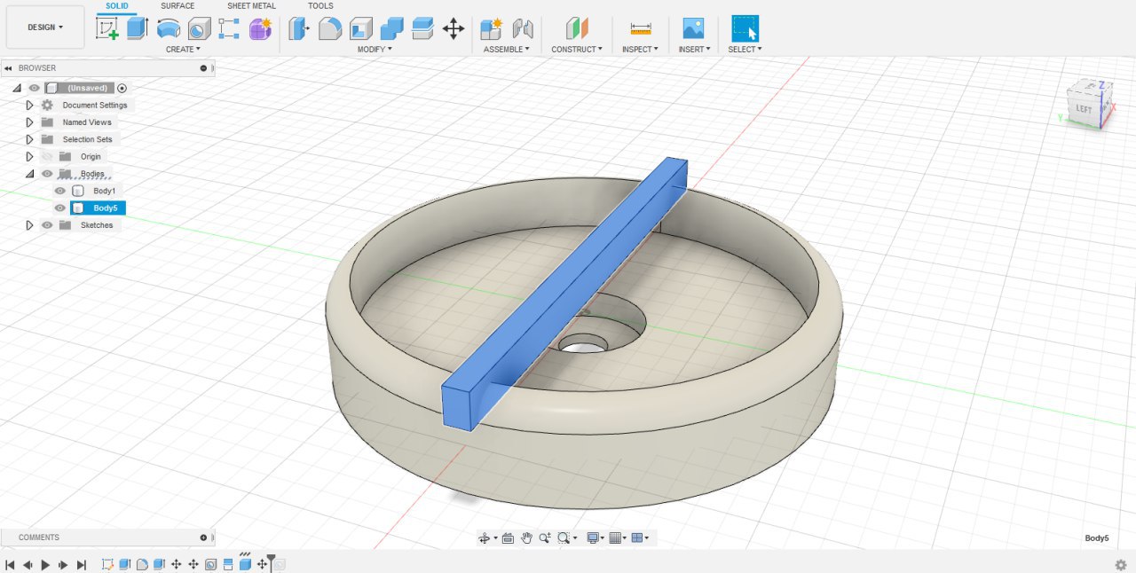Jump to the beginning of the timeline
The width and height of the screenshot is (1136, 573).
[10, 564]
